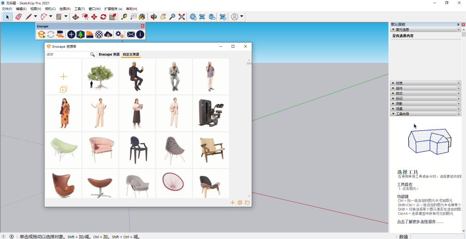Expand the 阴影 panel section
466x239 pixels.
coord(399,104)
